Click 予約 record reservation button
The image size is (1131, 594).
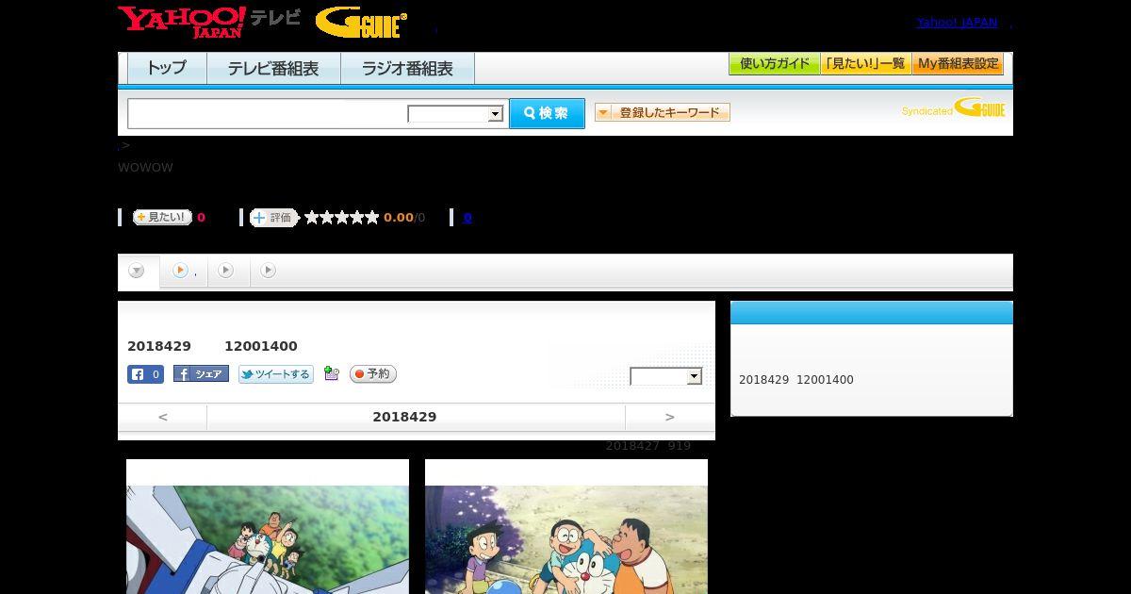(x=373, y=374)
